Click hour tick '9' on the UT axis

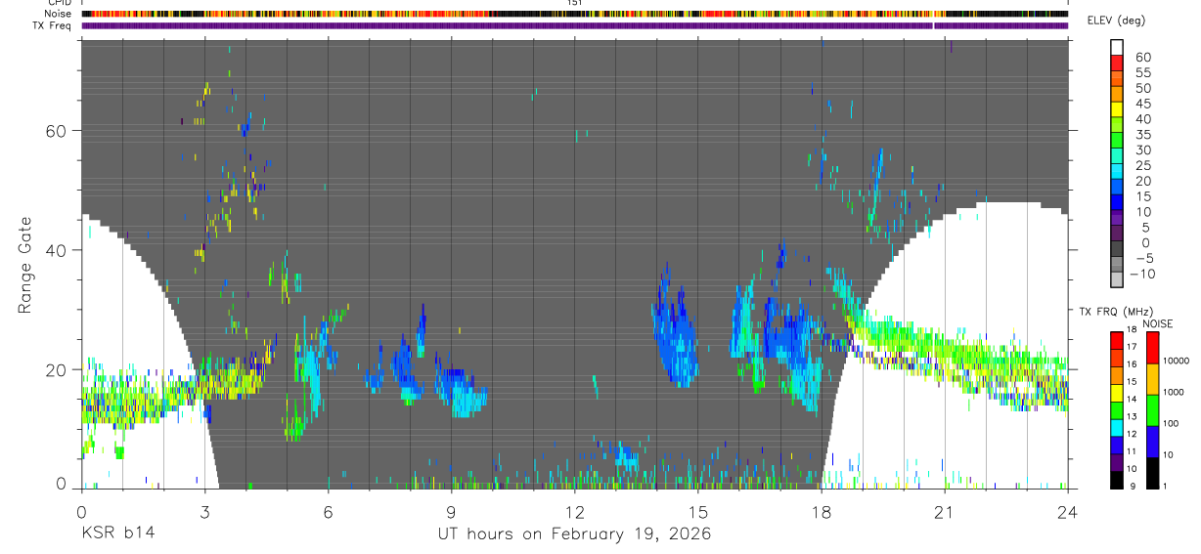point(451,511)
